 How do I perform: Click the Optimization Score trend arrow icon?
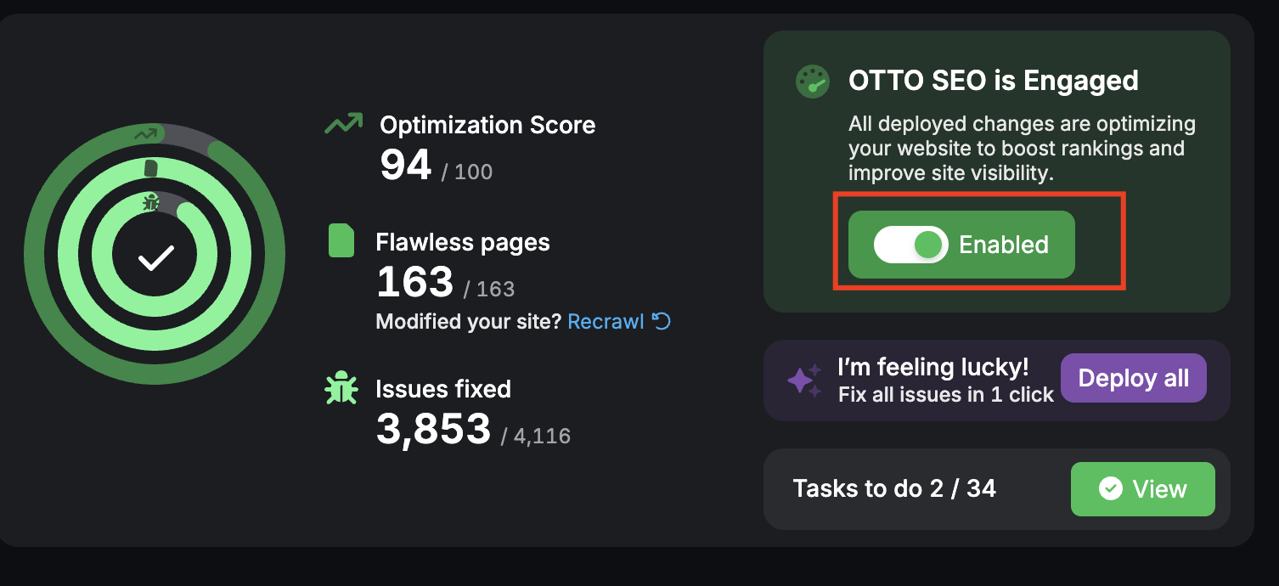click(x=343, y=124)
